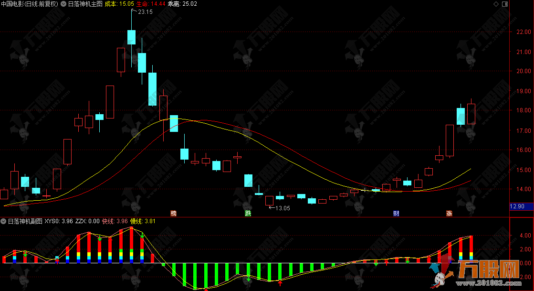The image size is (534, 291).
Task: Click the ZZX: 0.00 readout
Action: pyautogui.click(x=87, y=221)
